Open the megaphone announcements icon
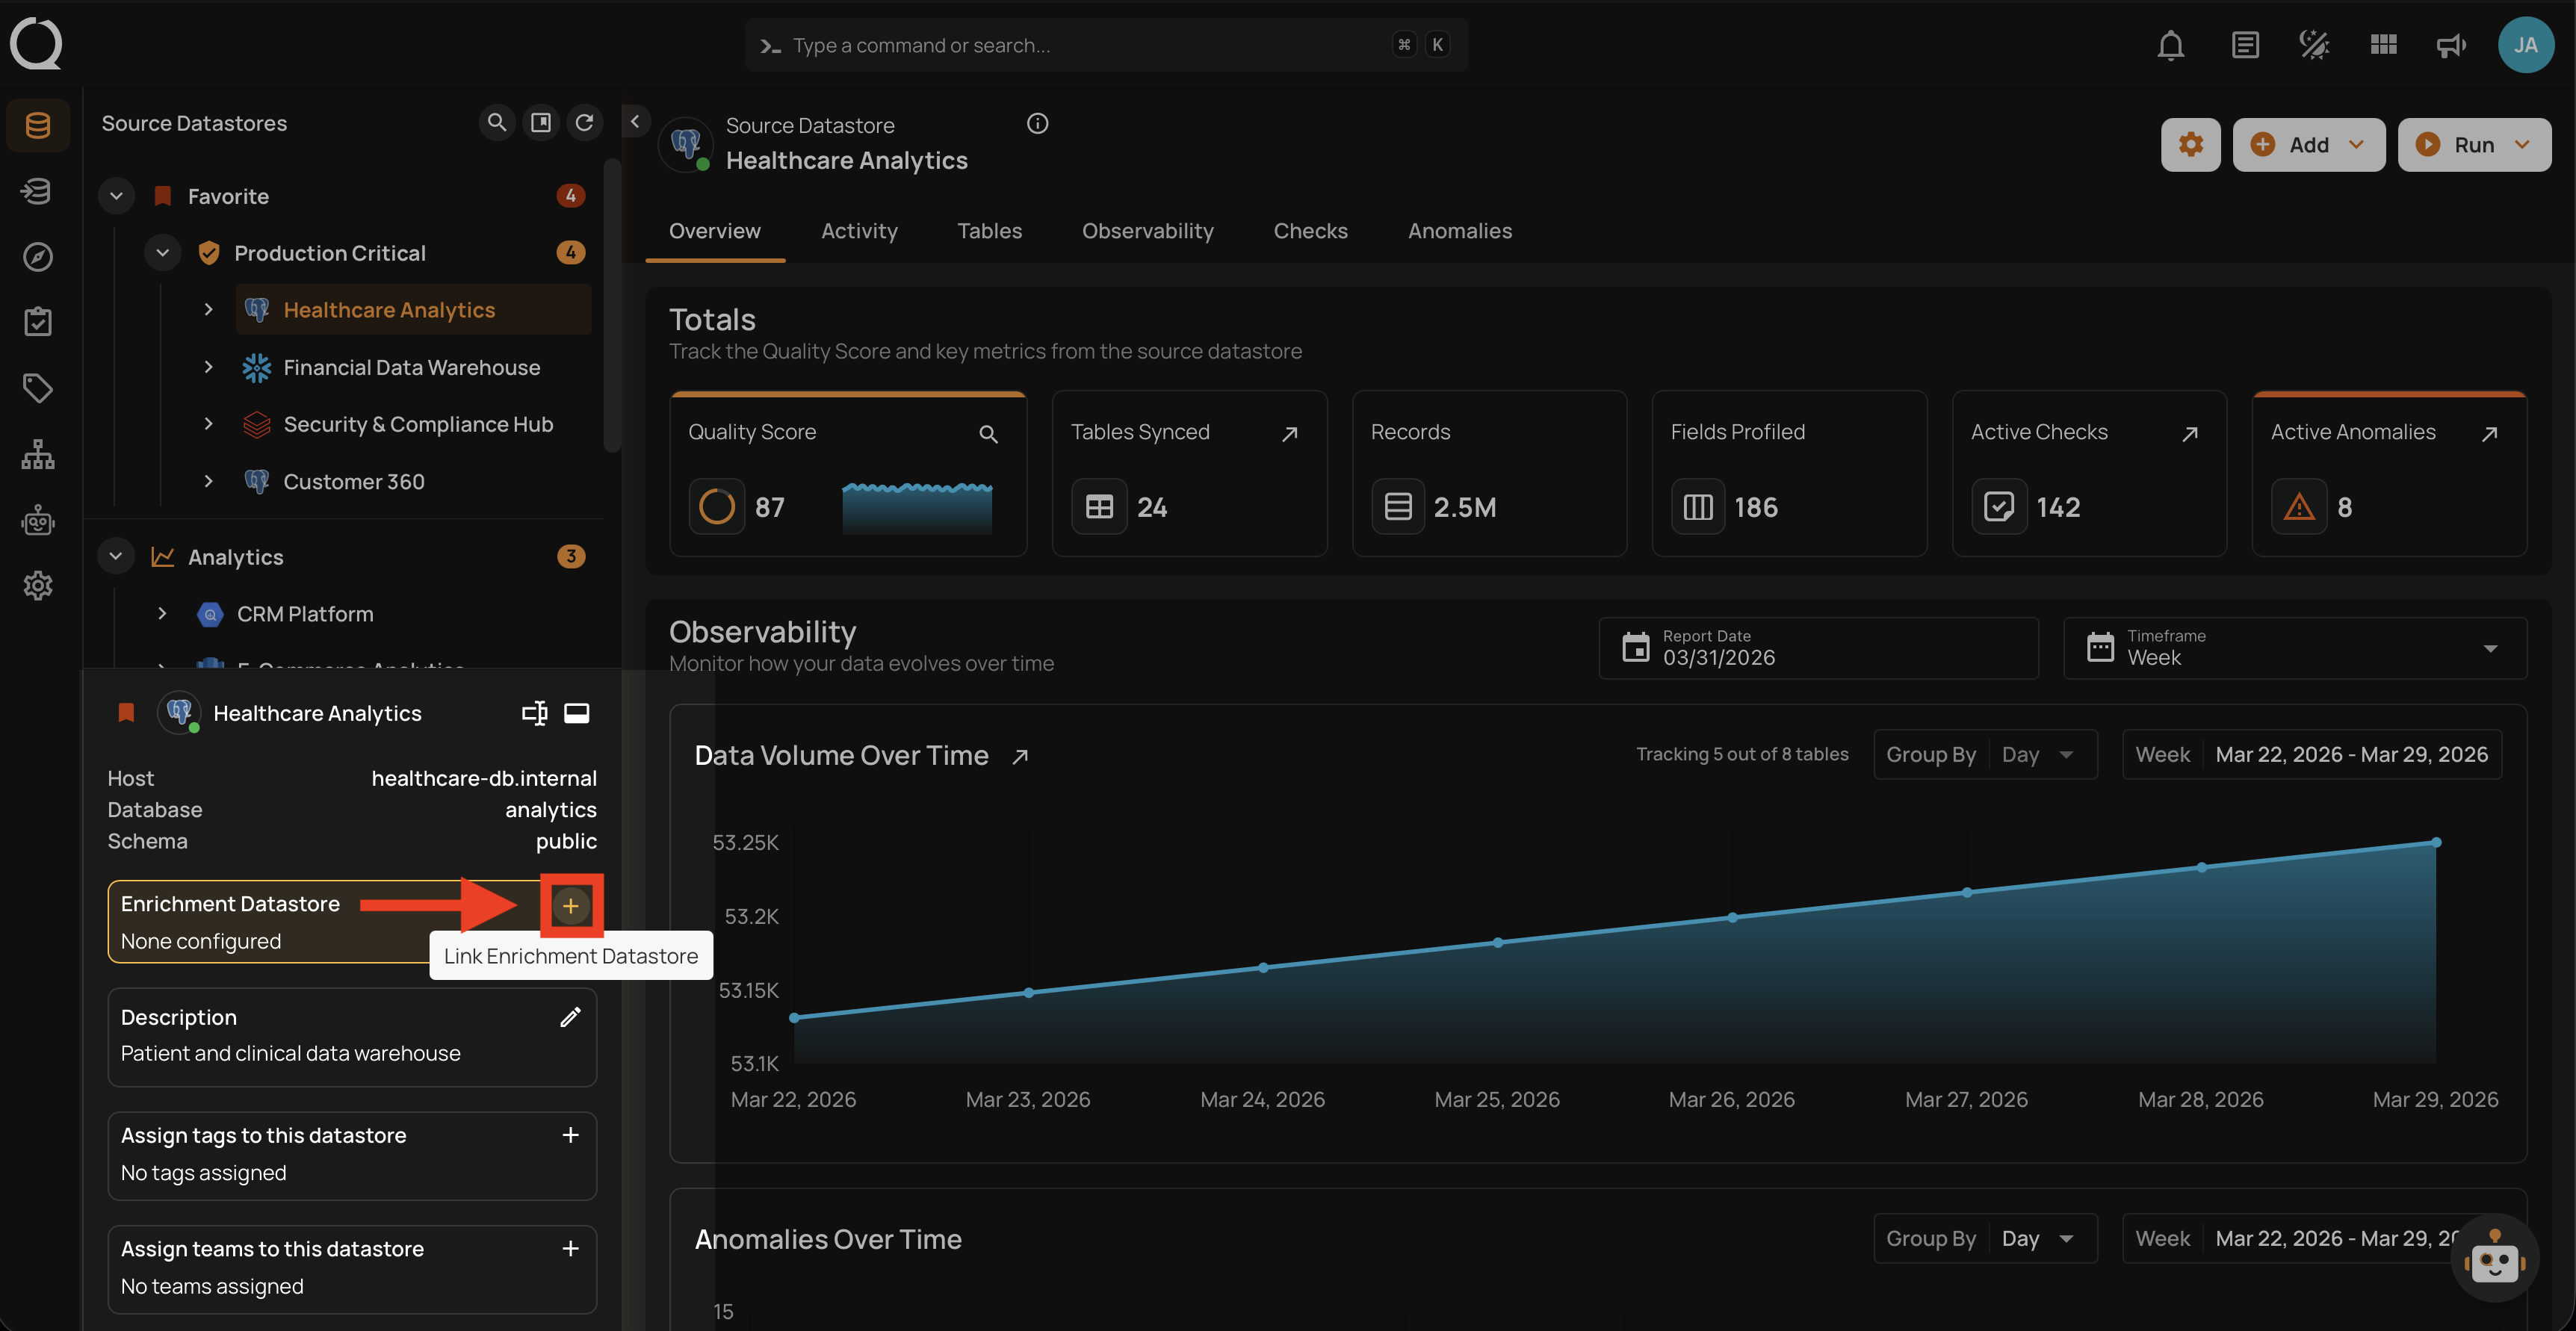The image size is (2576, 1331). pyautogui.click(x=2451, y=45)
